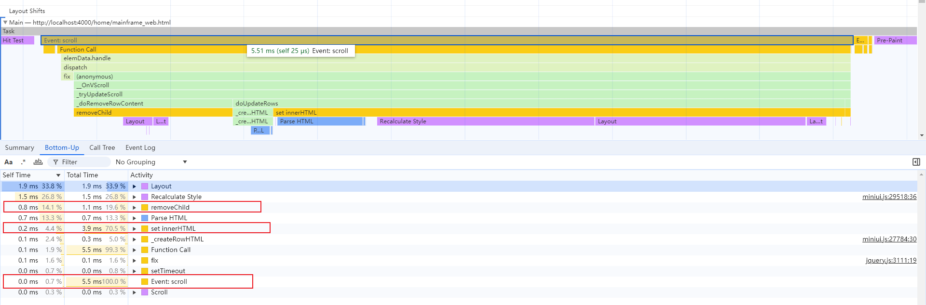Select the Task bar in flame chart
Image resolution: width=926 pixels, height=305 pixels.
click(x=458, y=31)
